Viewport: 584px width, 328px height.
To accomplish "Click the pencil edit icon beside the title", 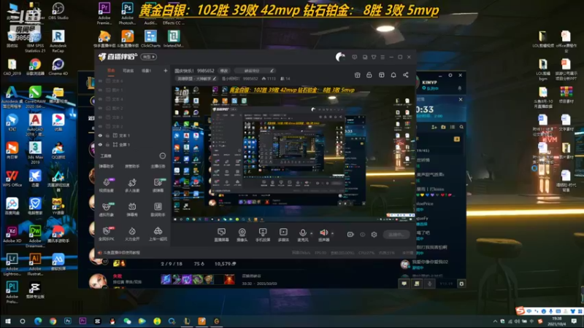I will point(272,71).
